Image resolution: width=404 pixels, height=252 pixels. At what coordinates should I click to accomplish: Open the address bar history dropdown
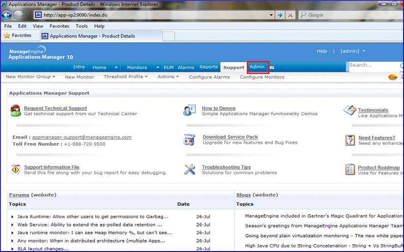[x=271, y=15]
